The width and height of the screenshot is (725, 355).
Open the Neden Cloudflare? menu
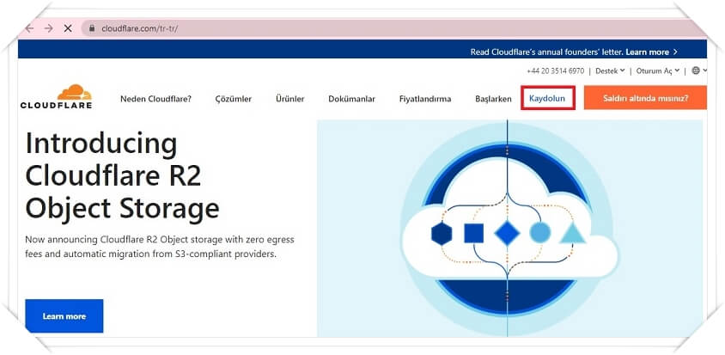click(155, 99)
